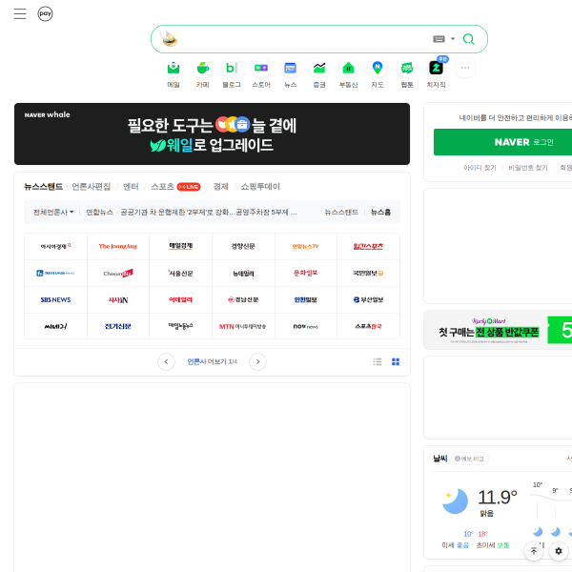
Task: Select the 경제 tab
Action: click(221, 187)
